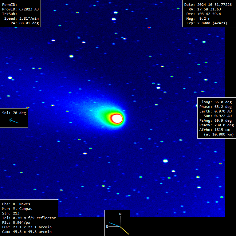Click the Sol: 70 deg label
The width and height of the screenshot is (236, 236).
14,113
